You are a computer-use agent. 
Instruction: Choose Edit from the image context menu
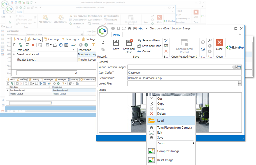171,133
